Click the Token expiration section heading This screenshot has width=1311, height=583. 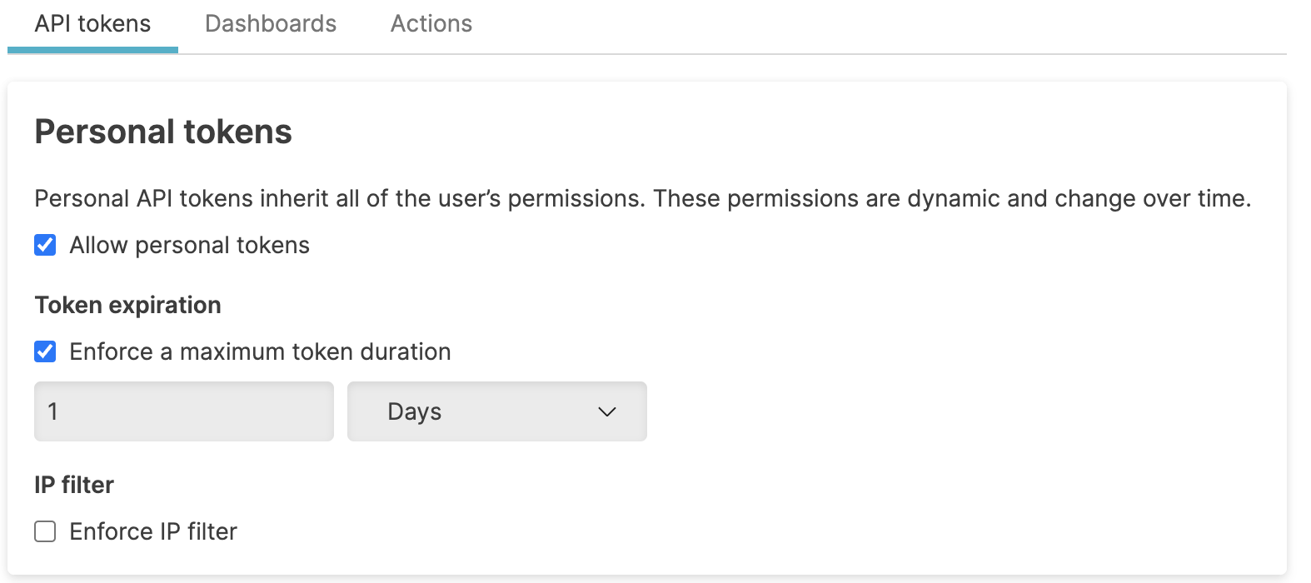click(x=127, y=306)
